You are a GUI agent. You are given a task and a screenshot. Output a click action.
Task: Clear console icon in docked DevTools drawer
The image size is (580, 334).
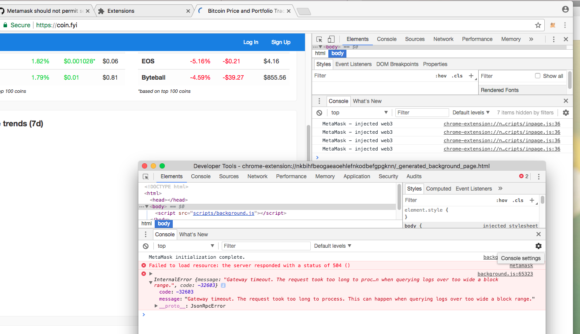pos(320,113)
